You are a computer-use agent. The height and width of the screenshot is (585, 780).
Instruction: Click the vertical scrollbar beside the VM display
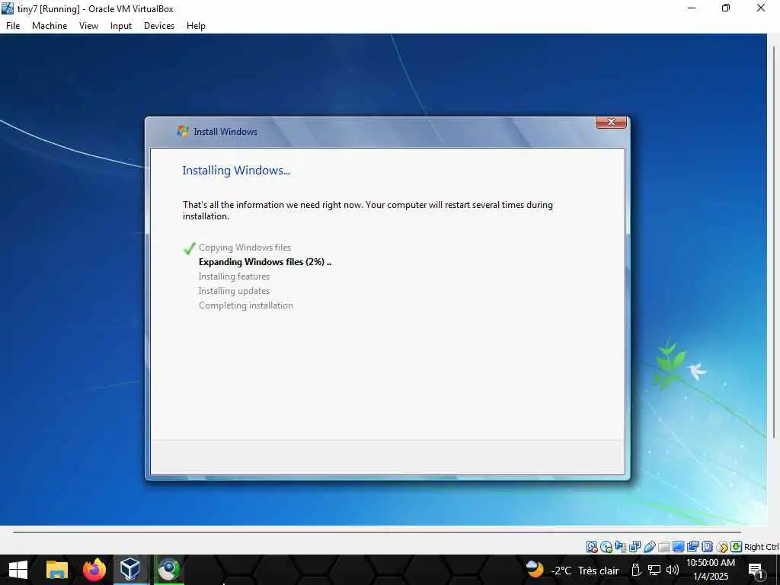pos(774,242)
